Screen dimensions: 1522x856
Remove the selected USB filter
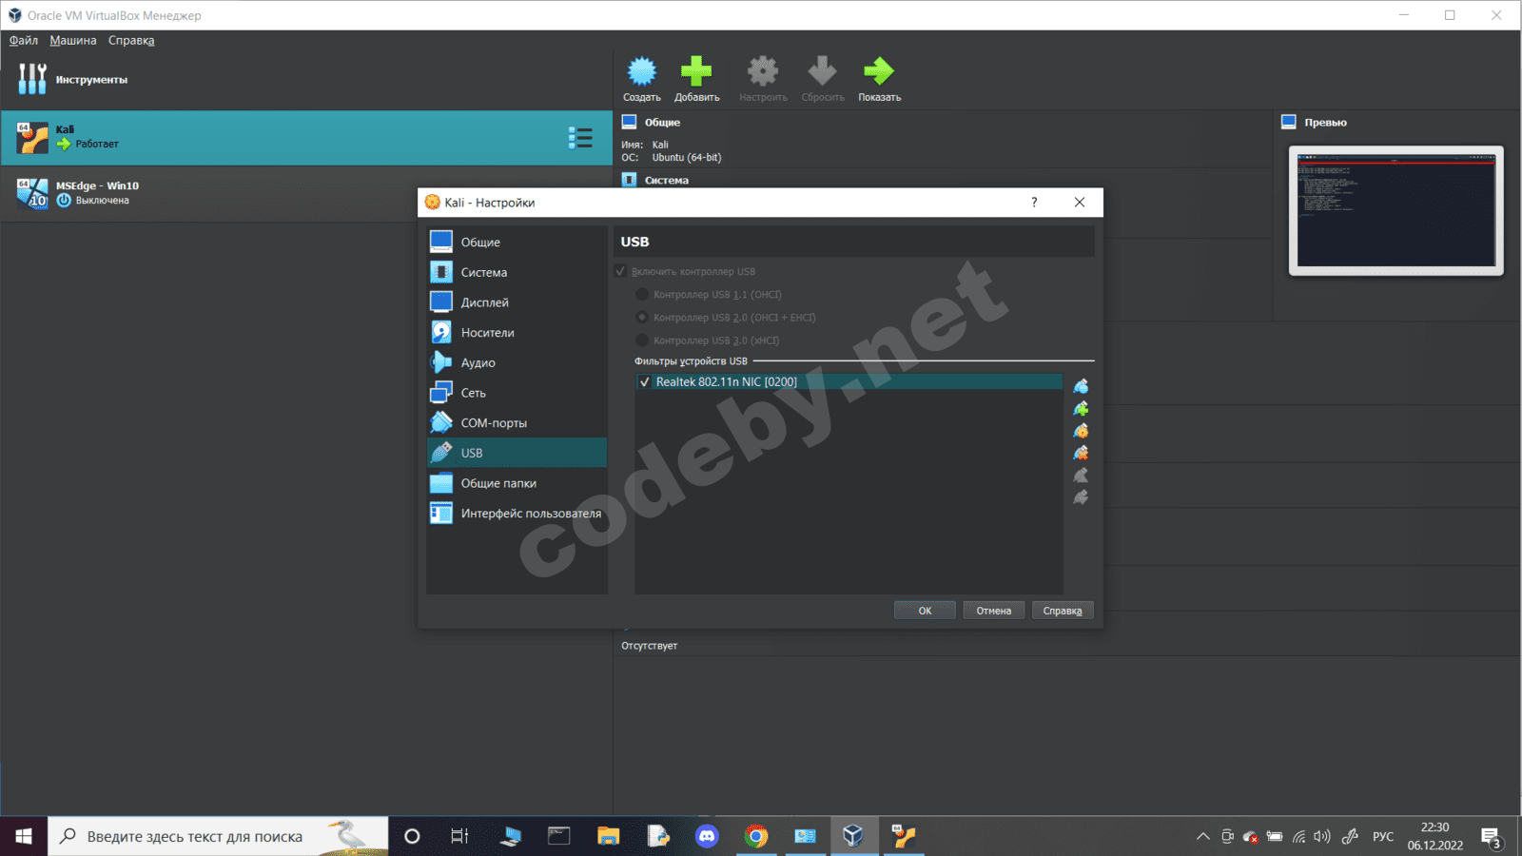(x=1081, y=453)
